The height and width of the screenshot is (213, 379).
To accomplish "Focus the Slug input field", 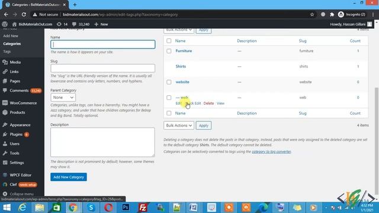I will 102,68.
